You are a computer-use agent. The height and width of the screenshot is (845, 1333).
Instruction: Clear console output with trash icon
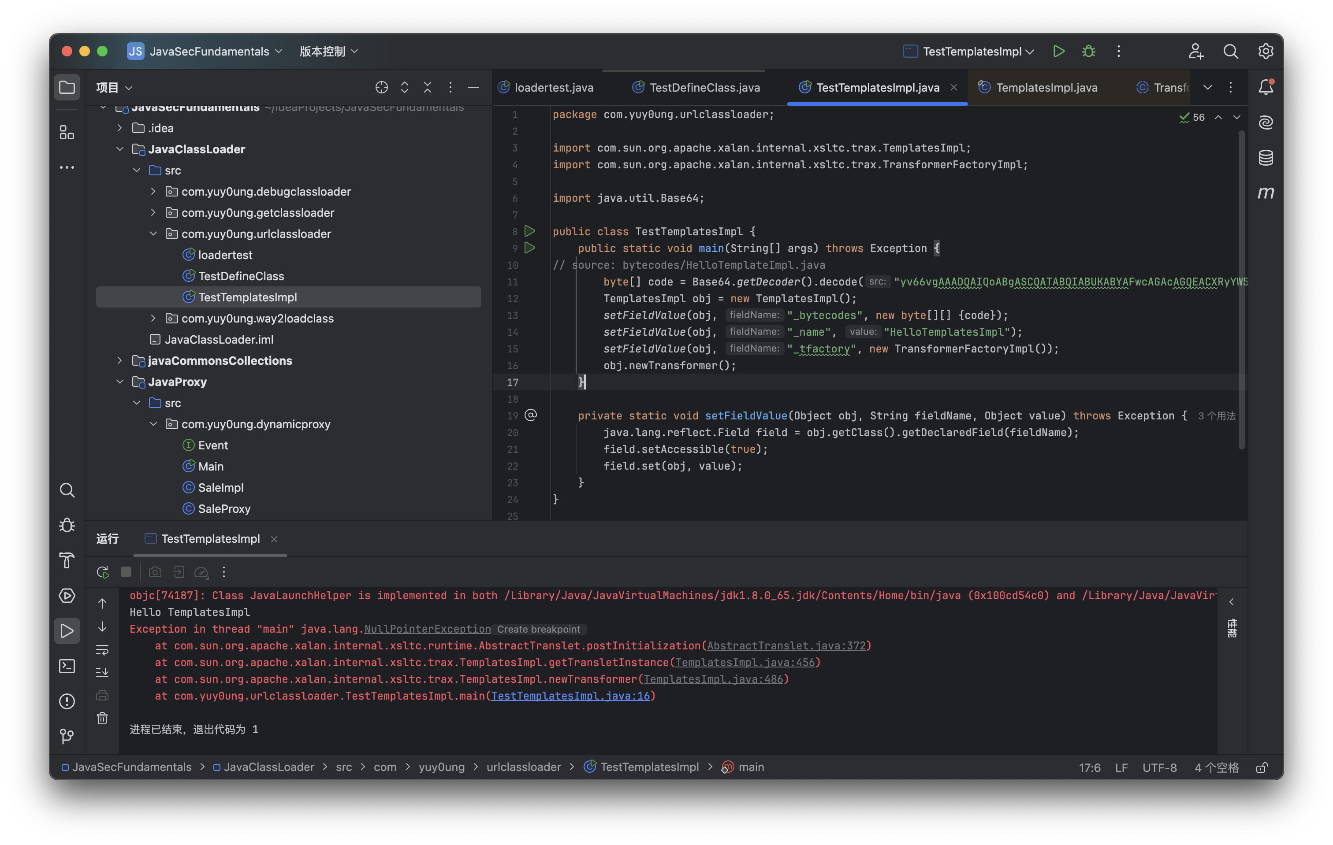(102, 718)
